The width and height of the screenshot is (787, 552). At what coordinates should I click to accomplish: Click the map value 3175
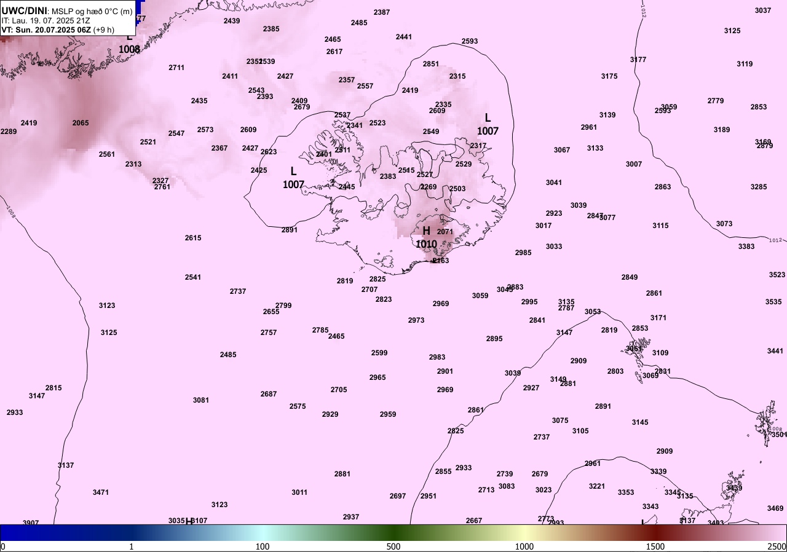pyautogui.click(x=609, y=76)
